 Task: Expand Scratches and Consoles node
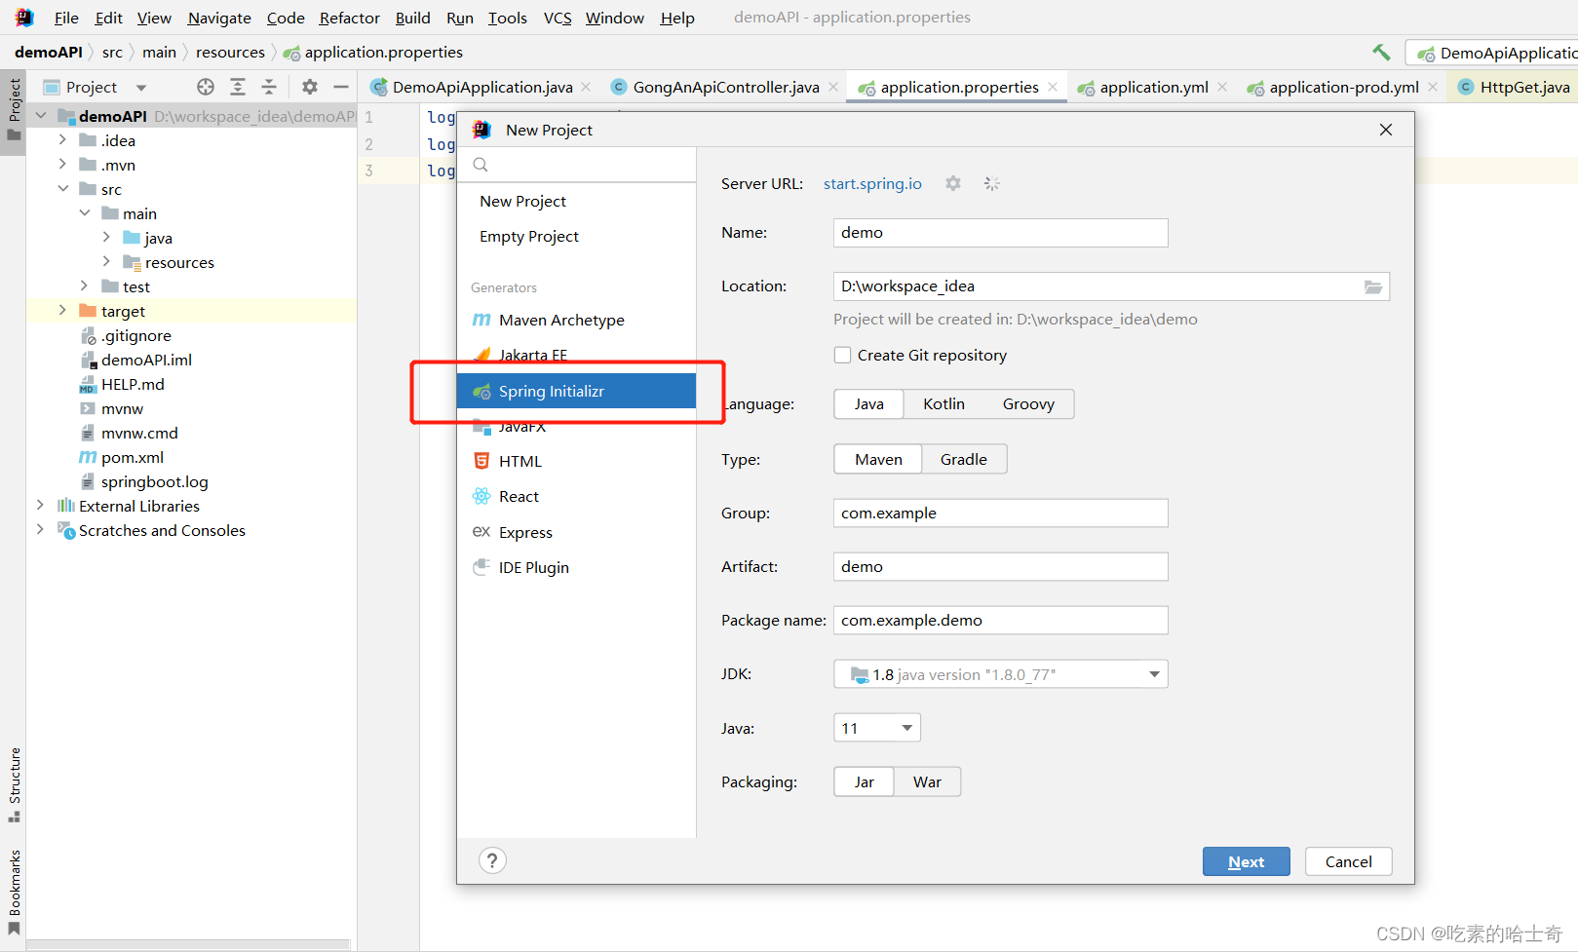[40, 529]
